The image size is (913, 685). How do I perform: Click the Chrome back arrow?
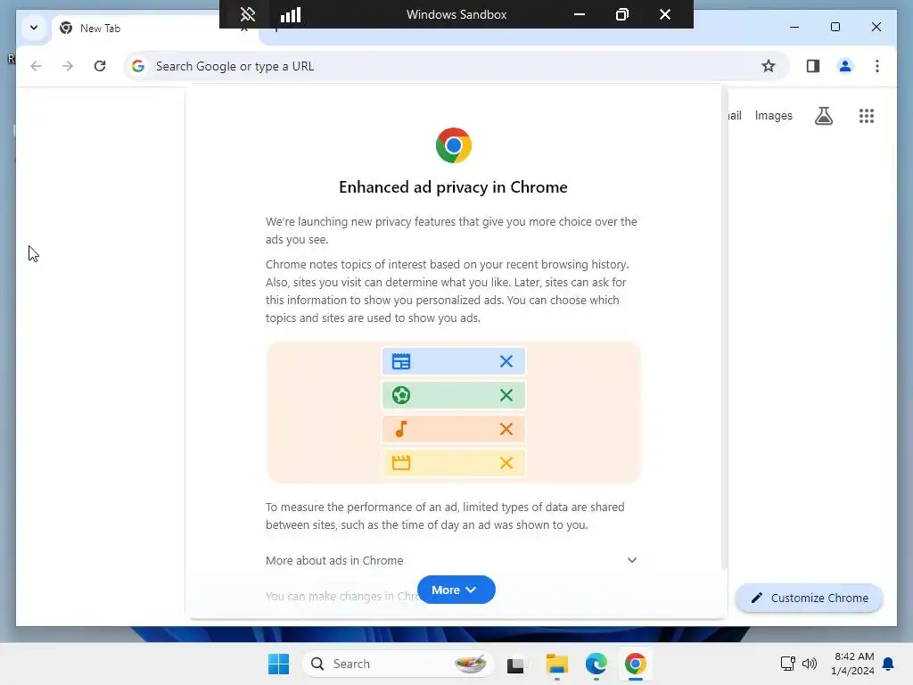(x=36, y=66)
